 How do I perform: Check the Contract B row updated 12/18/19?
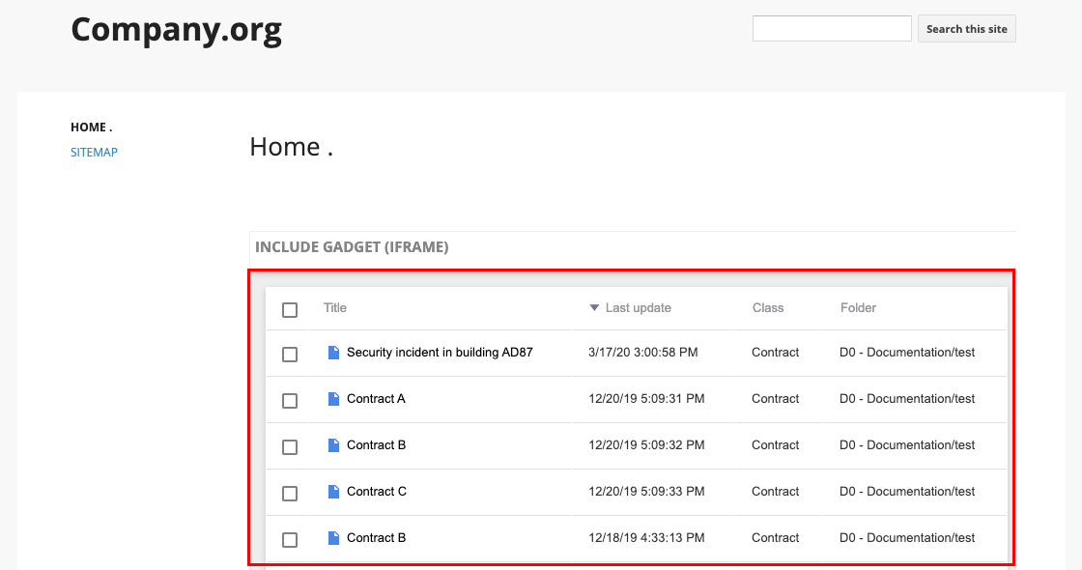coord(290,539)
